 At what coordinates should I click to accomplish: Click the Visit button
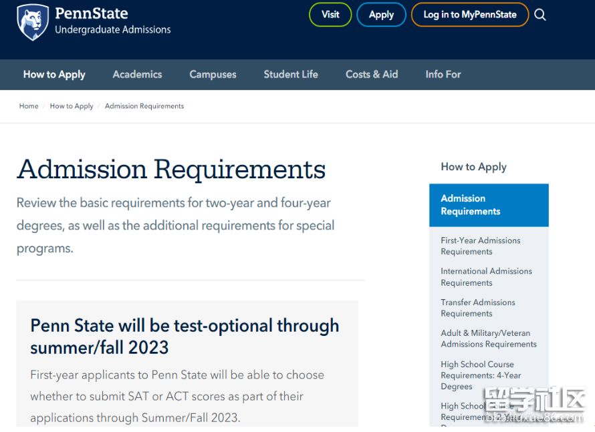pyautogui.click(x=330, y=14)
